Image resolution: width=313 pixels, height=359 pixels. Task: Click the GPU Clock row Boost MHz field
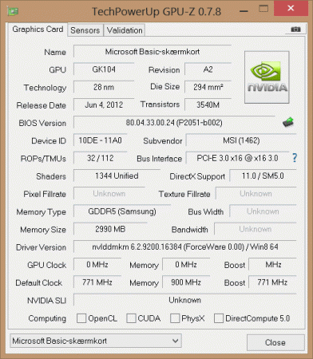pos(272,264)
